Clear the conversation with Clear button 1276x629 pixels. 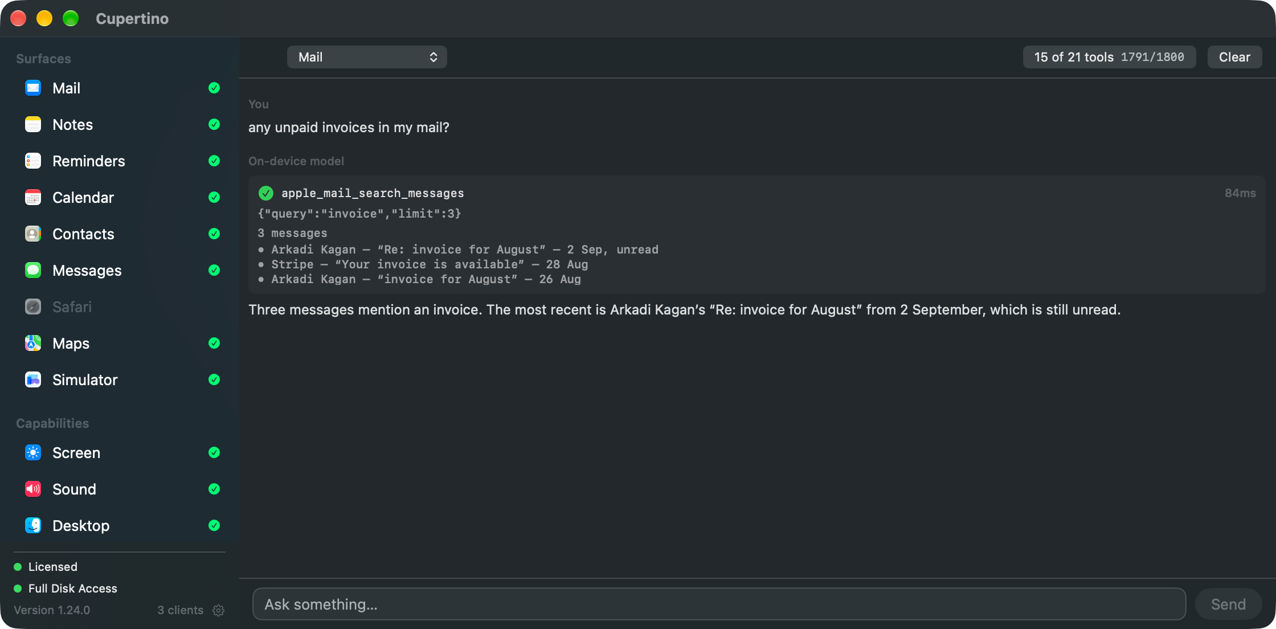pos(1234,57)
